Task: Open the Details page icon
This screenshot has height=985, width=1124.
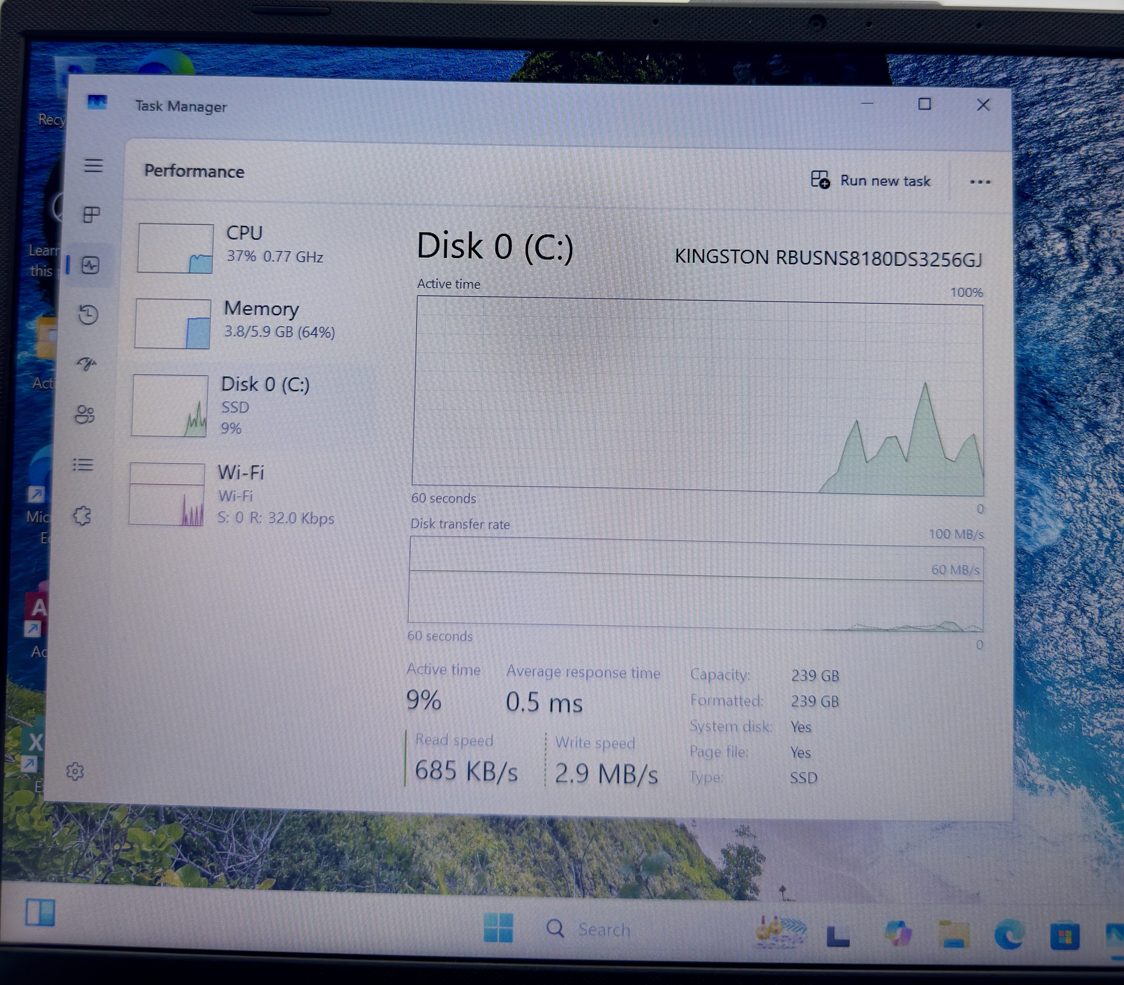Action: (x=83, y=466)
